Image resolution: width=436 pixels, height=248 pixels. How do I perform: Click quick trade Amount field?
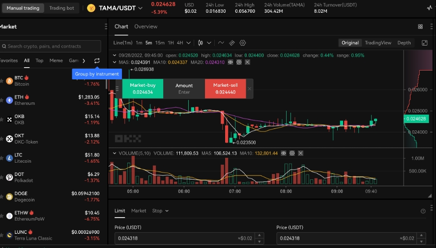pos(184,89)
